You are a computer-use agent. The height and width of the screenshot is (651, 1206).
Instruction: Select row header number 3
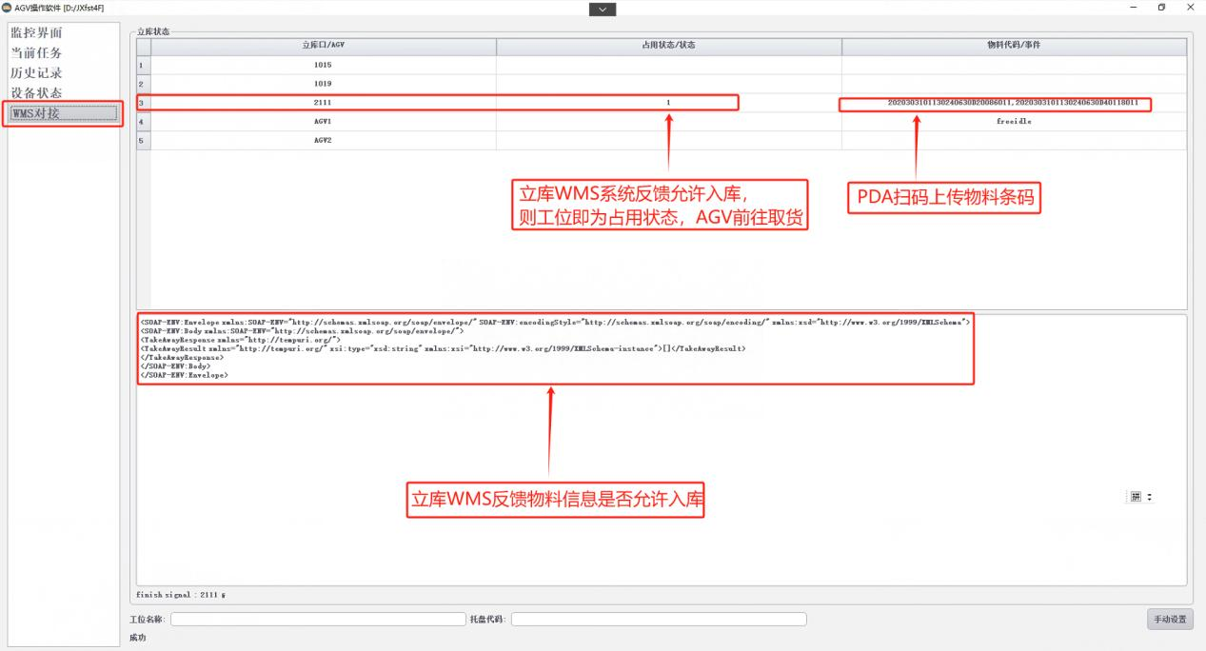tap(143, 103)
